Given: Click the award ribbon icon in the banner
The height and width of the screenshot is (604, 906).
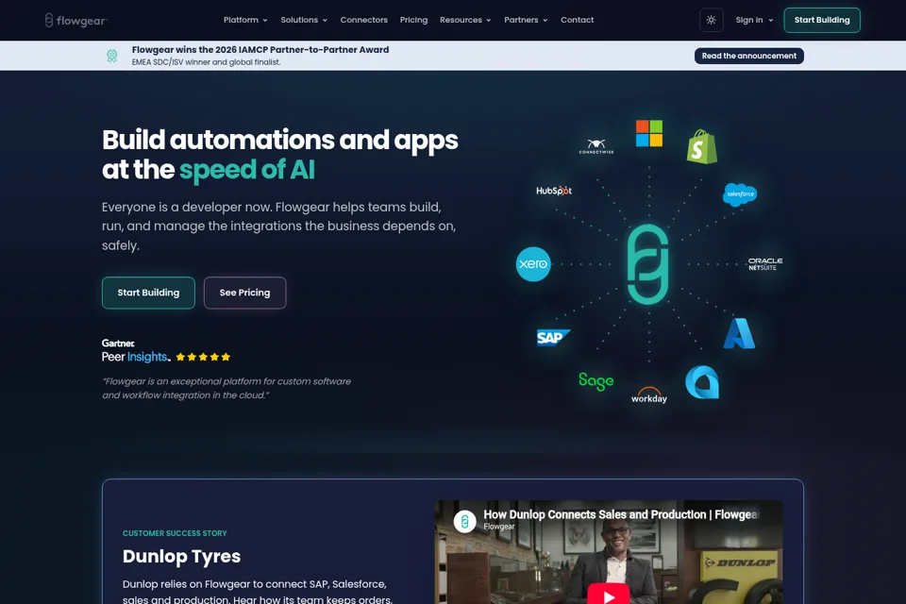Looking at the screenshot, I should tap(112, 56).
